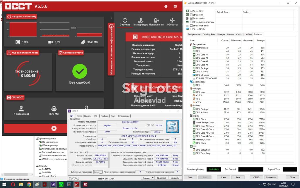
Task: Click the Preferences button in AIDA64
Action: point(271,177)
